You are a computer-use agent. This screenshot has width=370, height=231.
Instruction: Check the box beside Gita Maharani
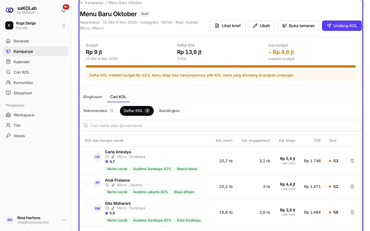(87, 206)
